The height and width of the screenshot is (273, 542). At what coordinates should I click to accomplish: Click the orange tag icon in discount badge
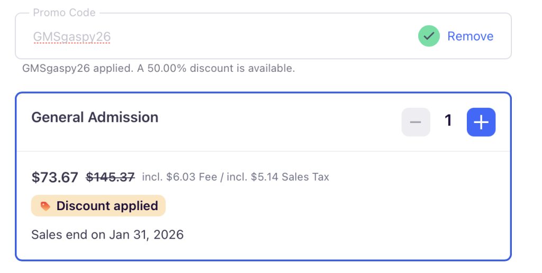coord(46,206)
